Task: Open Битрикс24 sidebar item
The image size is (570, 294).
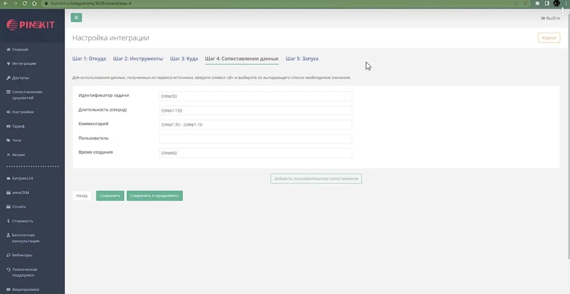Action: (22, 178)
